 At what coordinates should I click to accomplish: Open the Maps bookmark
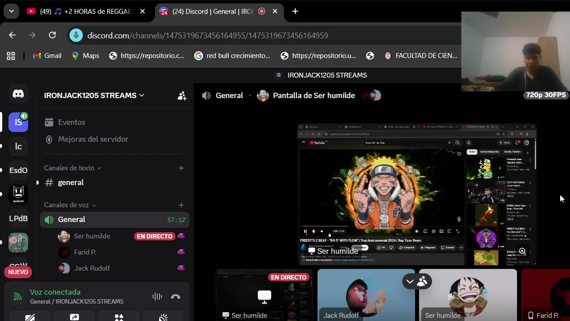[85, 56]
